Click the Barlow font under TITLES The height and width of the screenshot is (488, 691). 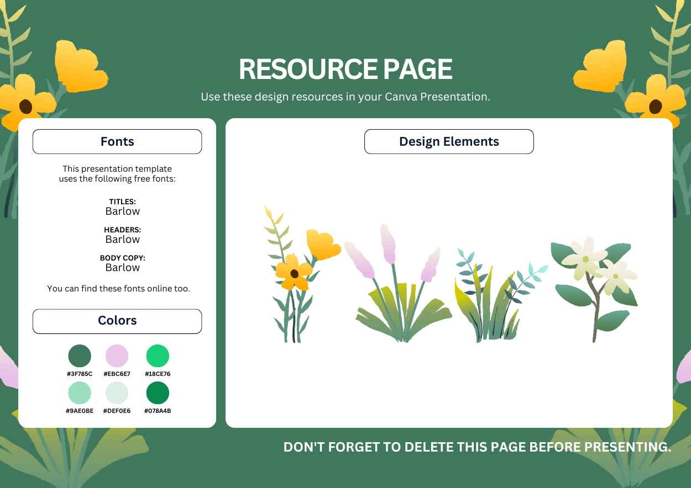pos(122,211)
